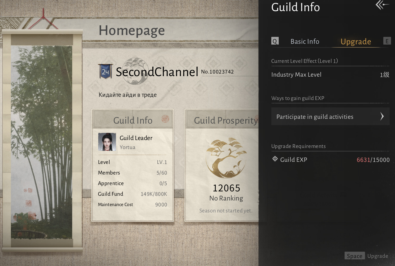Click the Space Upgrade button

click(x=366, y=256)
